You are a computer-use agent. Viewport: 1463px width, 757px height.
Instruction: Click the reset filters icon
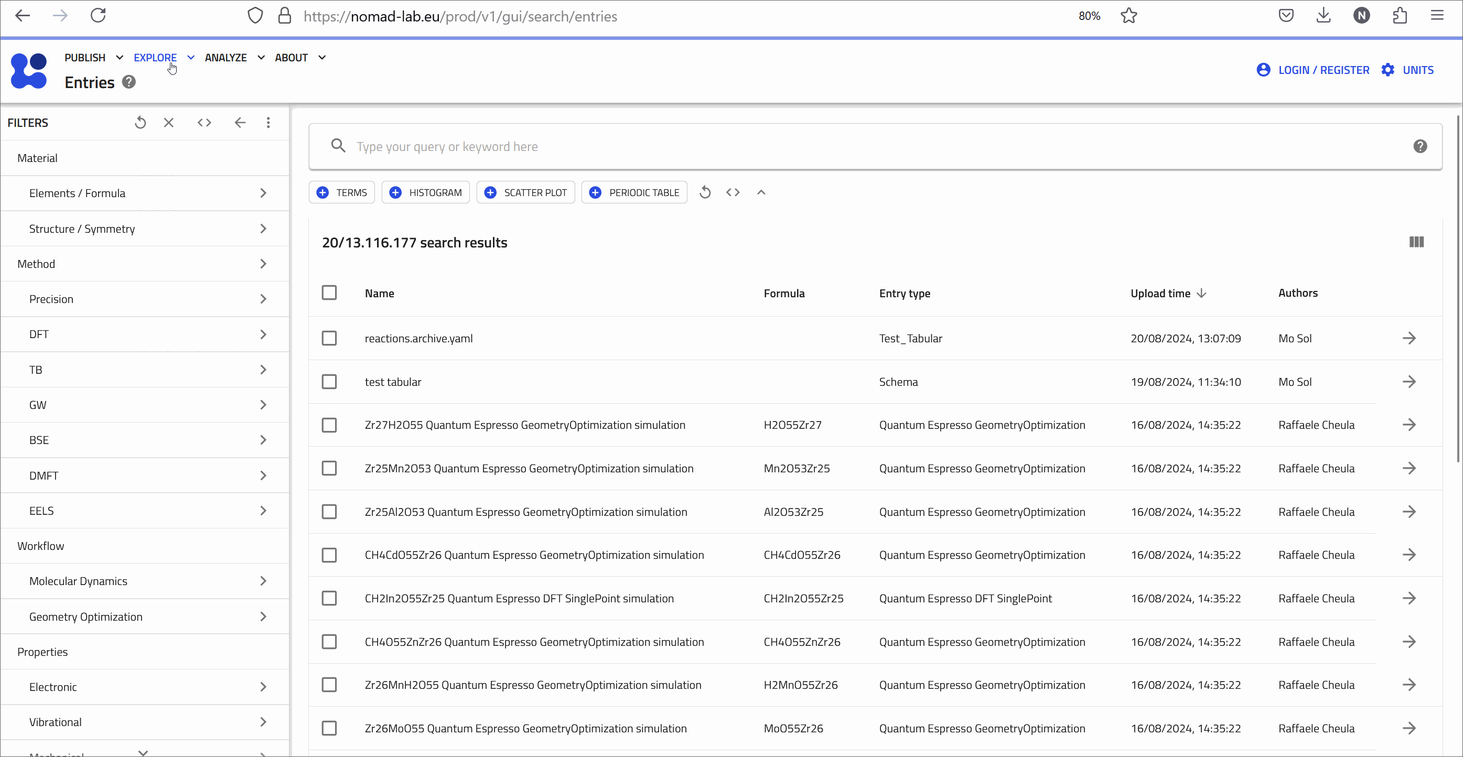pyautogui.click(x=140, y=123)
